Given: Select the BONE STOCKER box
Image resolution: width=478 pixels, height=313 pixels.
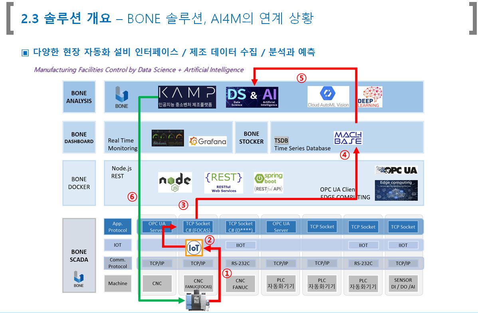Looking at the screenshot, I should point(252,137).
